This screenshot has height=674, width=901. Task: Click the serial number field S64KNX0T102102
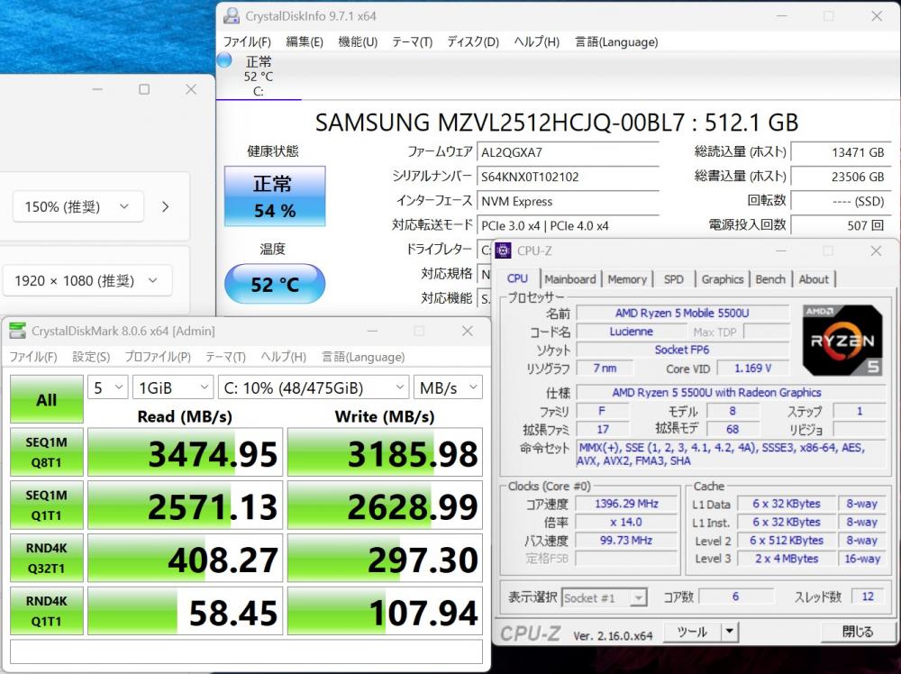point(568,177)
